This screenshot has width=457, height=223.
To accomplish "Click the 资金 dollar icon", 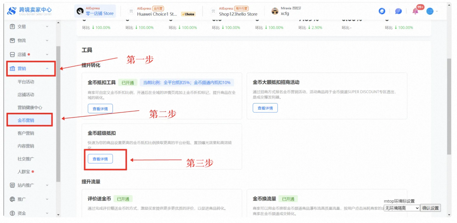I will tap(12, 213).
